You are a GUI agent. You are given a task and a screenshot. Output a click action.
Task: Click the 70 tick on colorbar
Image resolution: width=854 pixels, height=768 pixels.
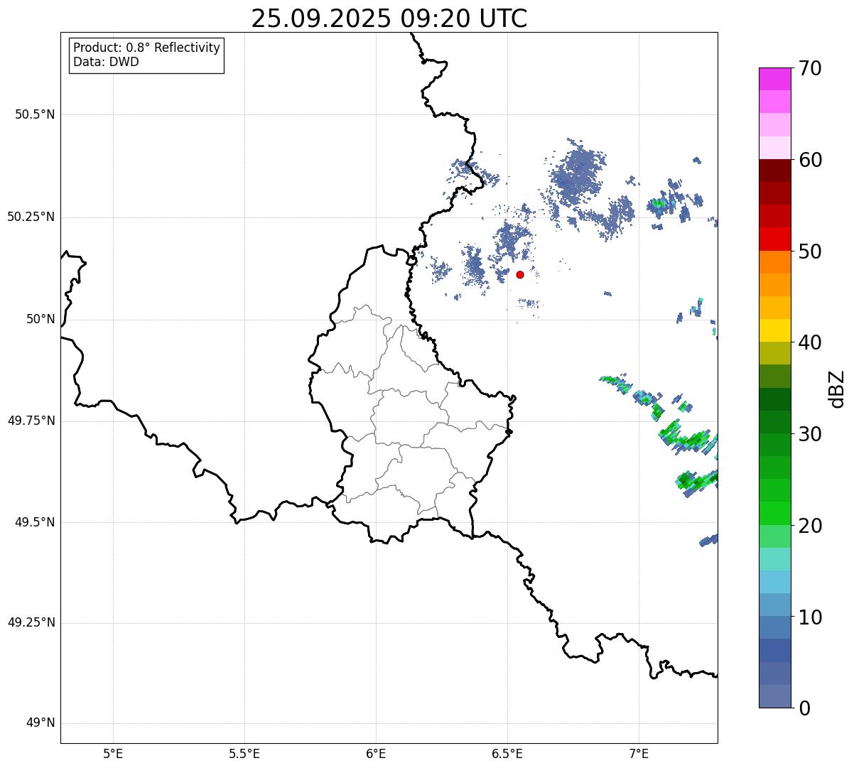810,68
